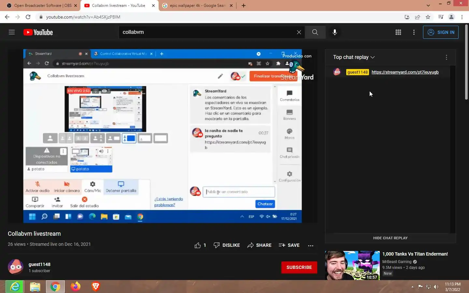Viewport: 469px width, 293px height.
Task: Click the guest1148 channel name
Action: 39,264
